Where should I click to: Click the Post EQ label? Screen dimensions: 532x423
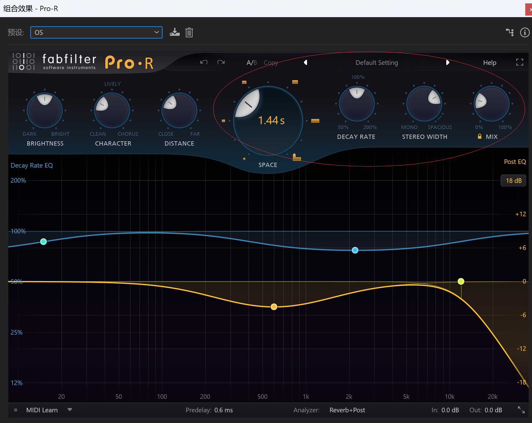pos(515,162)
